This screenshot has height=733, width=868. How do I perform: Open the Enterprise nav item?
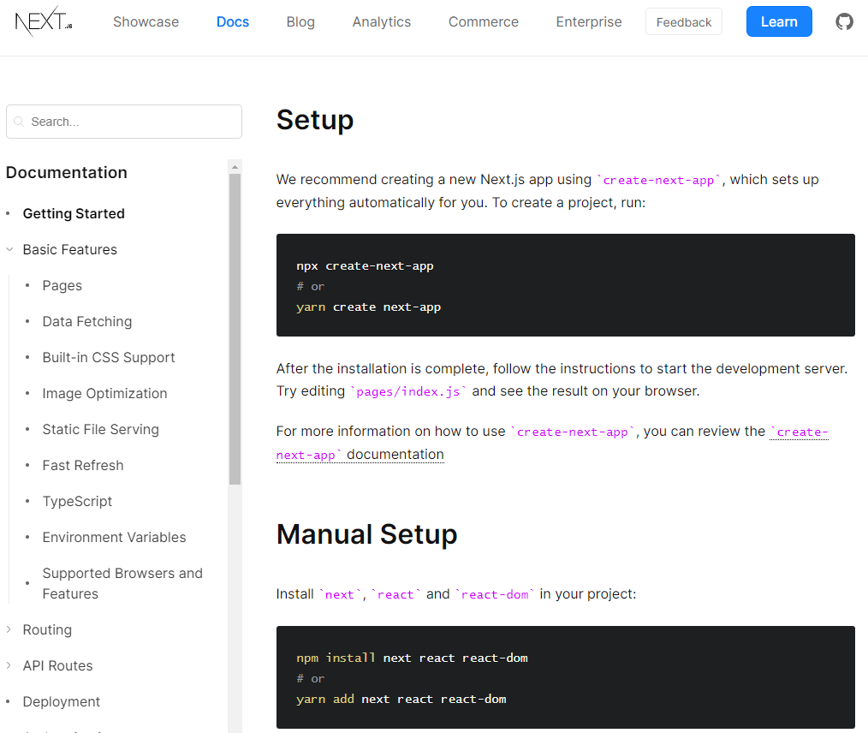[589, 21]
